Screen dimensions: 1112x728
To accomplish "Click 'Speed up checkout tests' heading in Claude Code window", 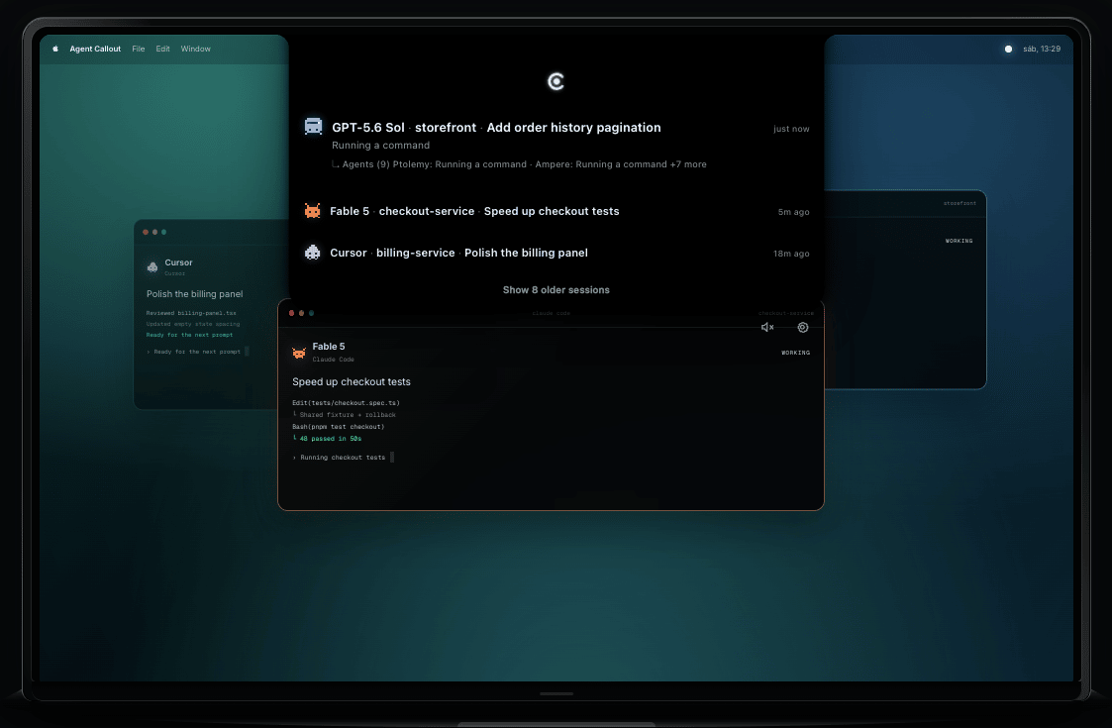I will click(x=352, y=381).
